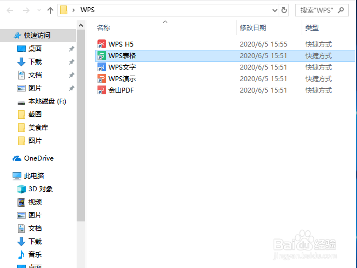Select the 金山PDF shortcut icon
The height and width of the screenshot is (268, 357).
tap(101, 90)
